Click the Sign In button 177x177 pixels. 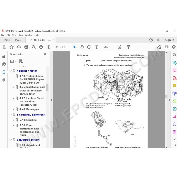169,40
